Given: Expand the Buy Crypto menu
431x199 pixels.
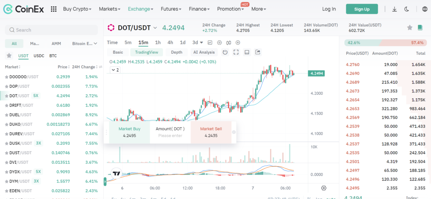Looking at the screenshot, I should (x=77, y=9).
